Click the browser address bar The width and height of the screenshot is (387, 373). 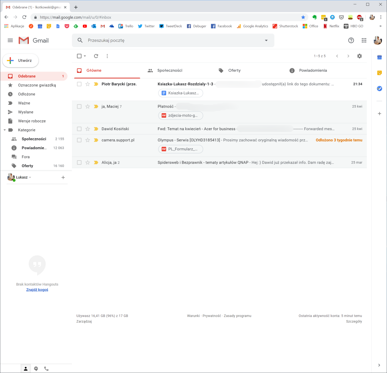[x=168, y=17]
